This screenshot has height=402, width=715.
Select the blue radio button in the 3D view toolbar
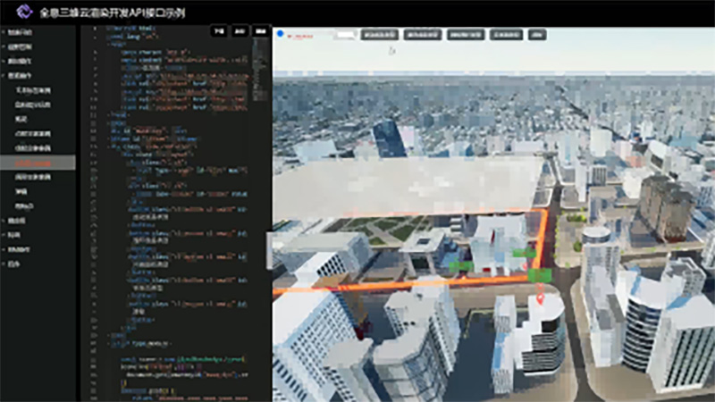click(x=280, y=35)
